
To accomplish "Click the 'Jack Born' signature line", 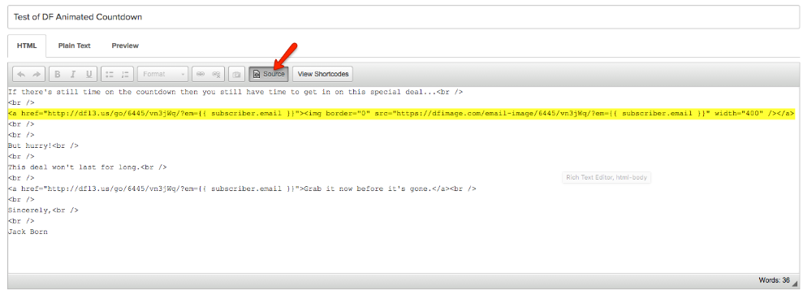I will coord(28,232).
